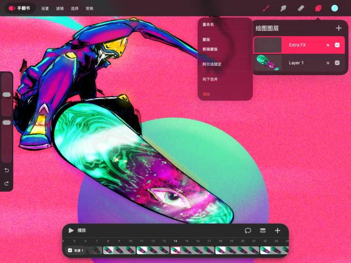The height and width of the screenshot is (263, 351).
Task: Open the 手翻书 flipbook button
Action: tap(20, 8)
